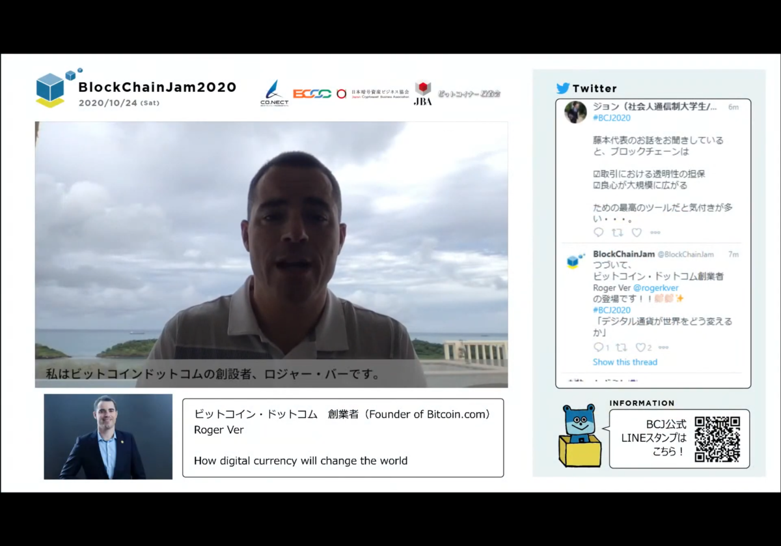Click the Japanese subtitle caption on video
Image resolution: width=781 pixels, height=546 pixels.
213,375
